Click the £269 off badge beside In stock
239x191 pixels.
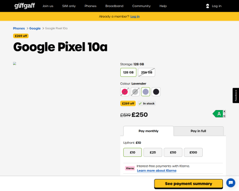[128, 104]
